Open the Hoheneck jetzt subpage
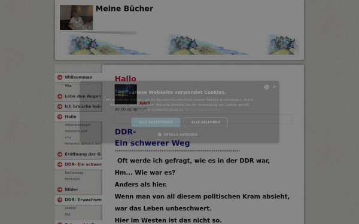359x224 pixels. click(76, 131)
